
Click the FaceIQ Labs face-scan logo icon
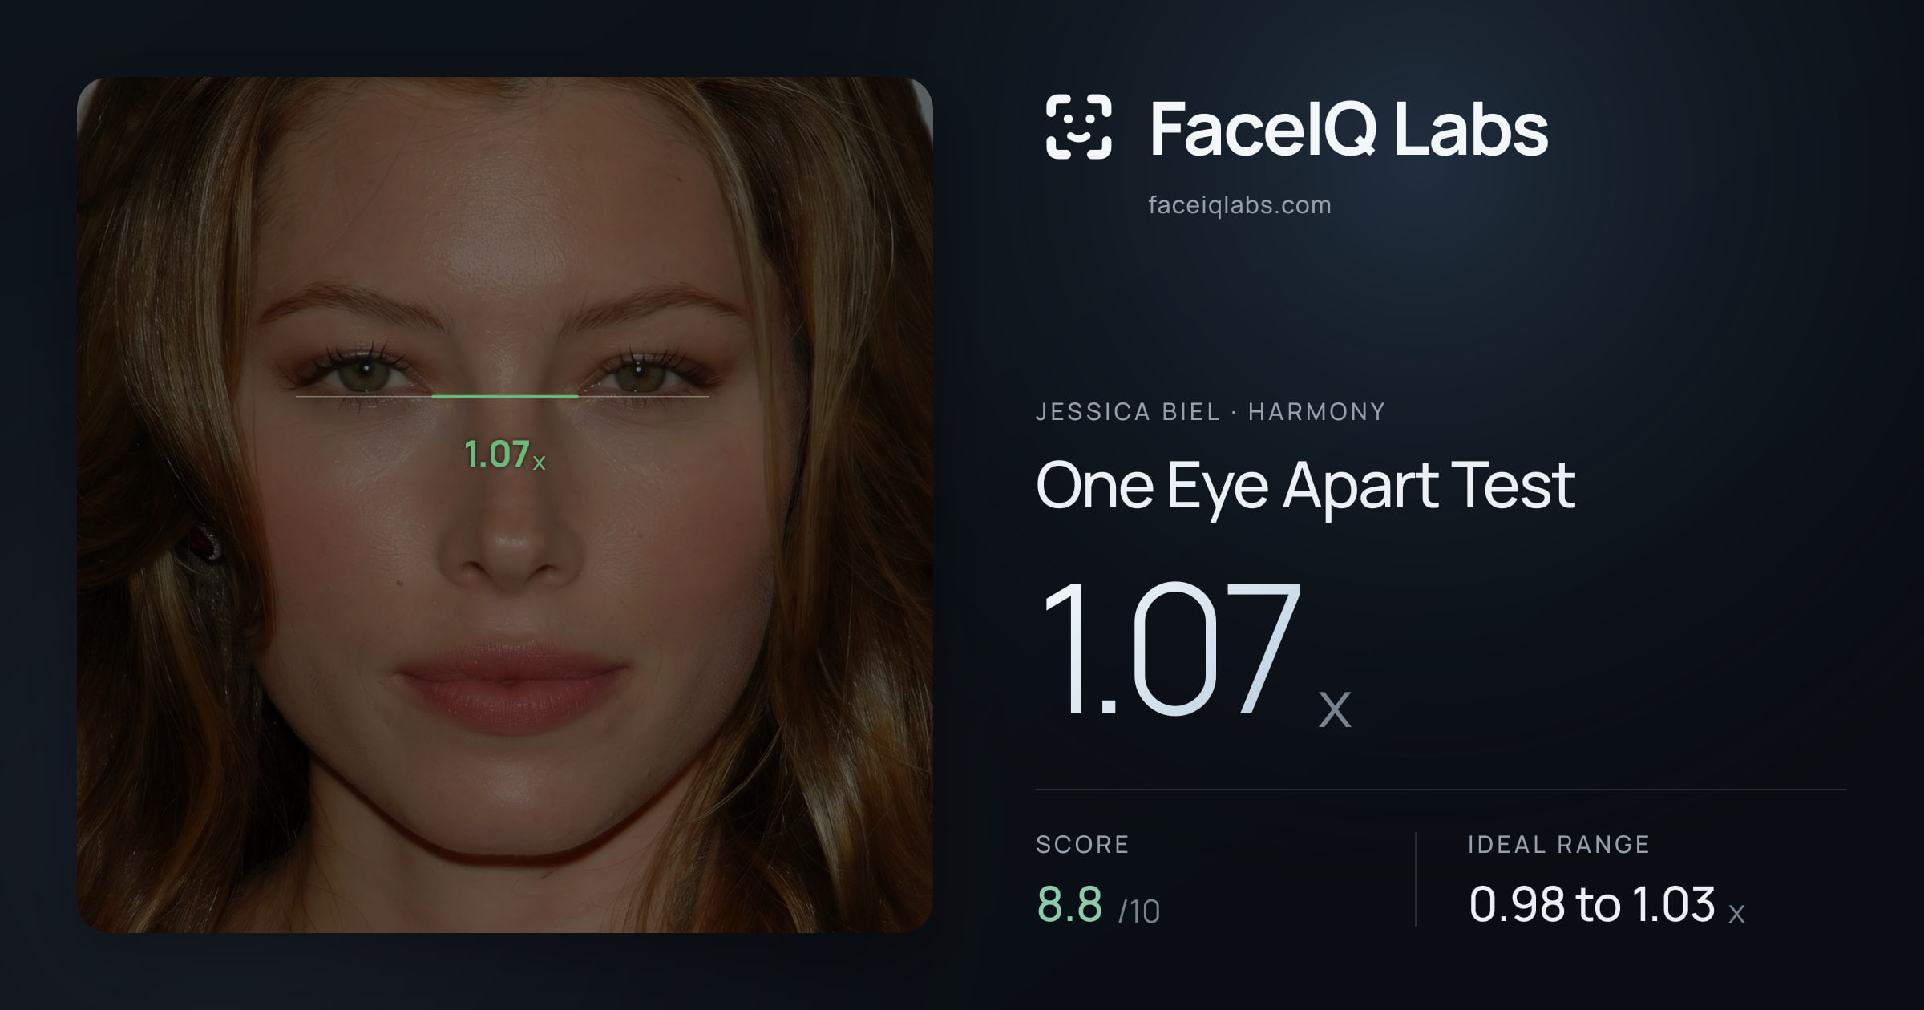point(1079,127)
